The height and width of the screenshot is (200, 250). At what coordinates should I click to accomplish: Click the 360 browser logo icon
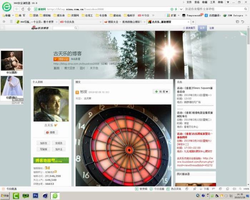click(6, 6)
